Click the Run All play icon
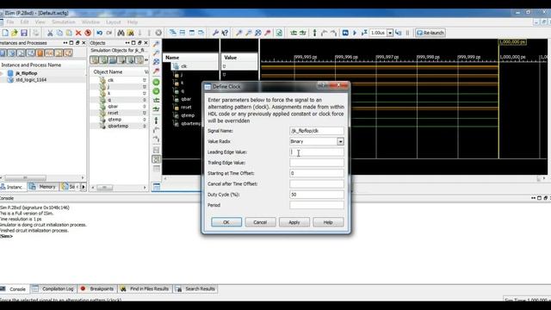The height and width of the screenshot is (310, 551). (355, 33)
